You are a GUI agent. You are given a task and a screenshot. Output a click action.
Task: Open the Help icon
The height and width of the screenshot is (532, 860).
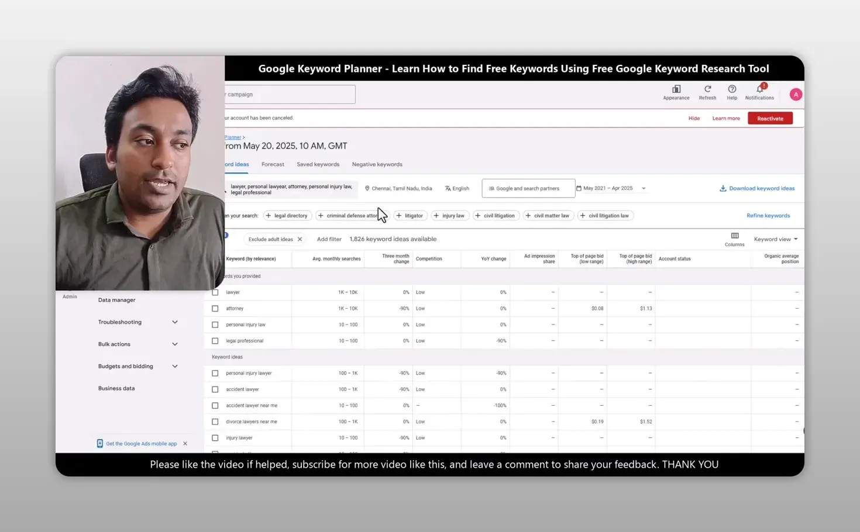[732, 89]
